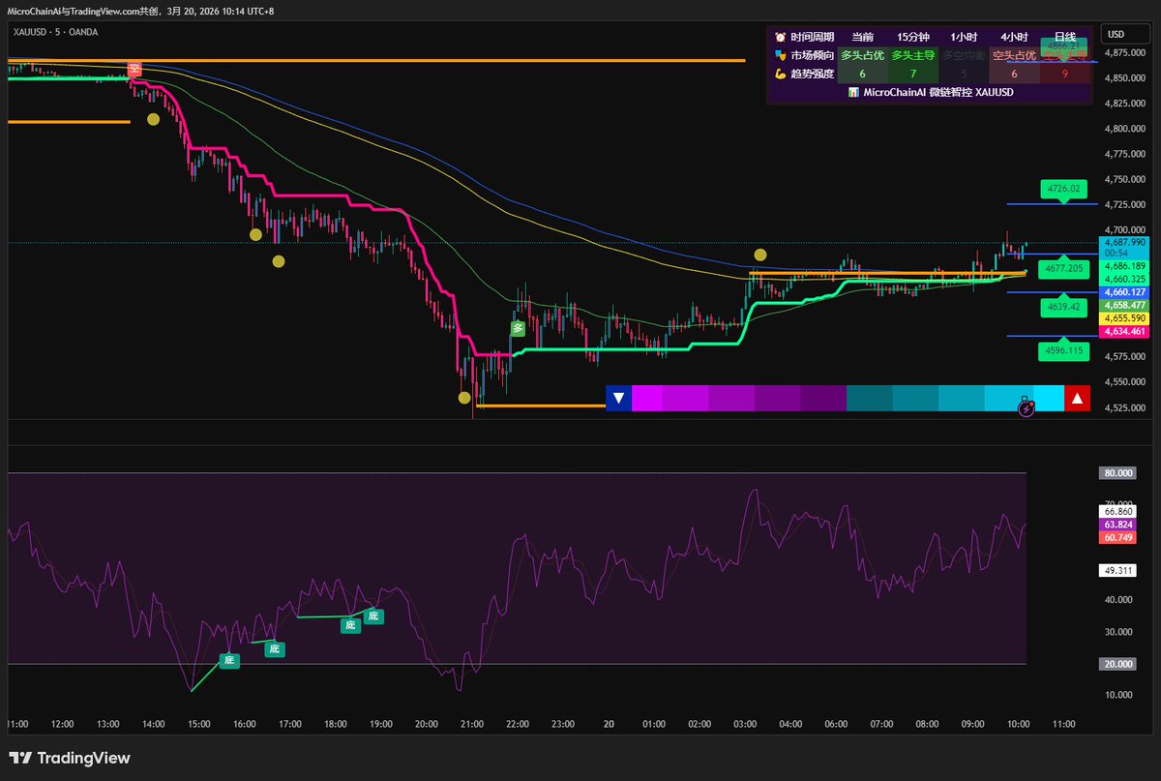Click the darkest purple gauge segment
The width and height of the screenshot is (1161, 781).
[x=822, y=398]
